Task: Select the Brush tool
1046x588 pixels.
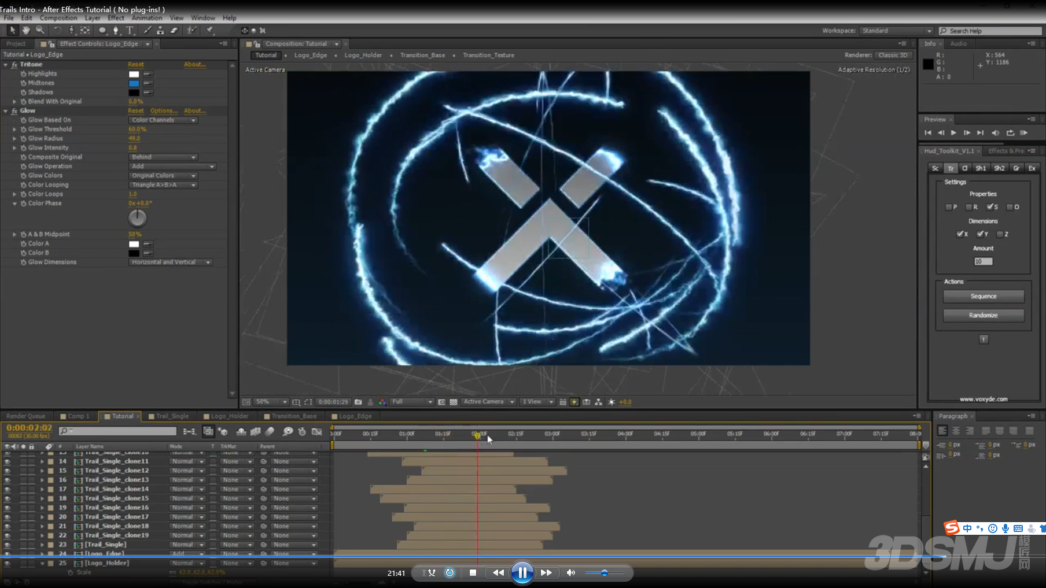Action: [147, 30]
